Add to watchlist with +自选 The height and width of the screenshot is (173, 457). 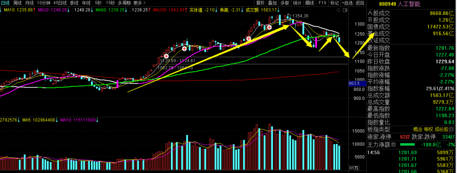click(x=347, y=3)
